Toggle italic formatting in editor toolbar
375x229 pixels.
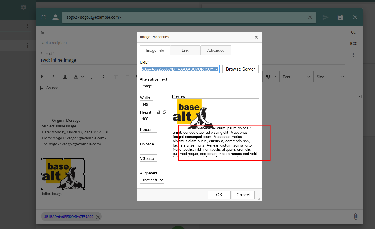coord(53,77)
